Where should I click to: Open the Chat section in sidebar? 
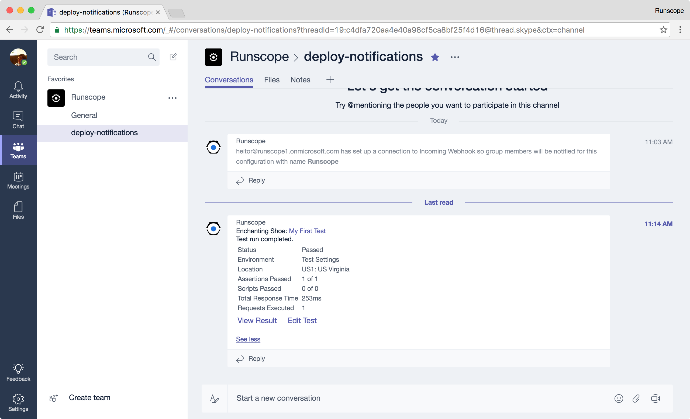click(x=18, y=120)
